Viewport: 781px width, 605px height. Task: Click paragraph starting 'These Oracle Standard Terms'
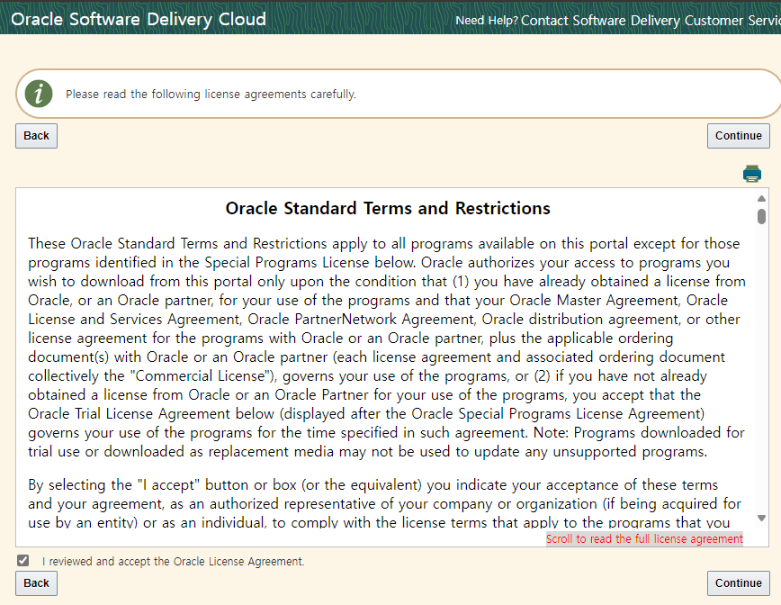pos(387,348)
